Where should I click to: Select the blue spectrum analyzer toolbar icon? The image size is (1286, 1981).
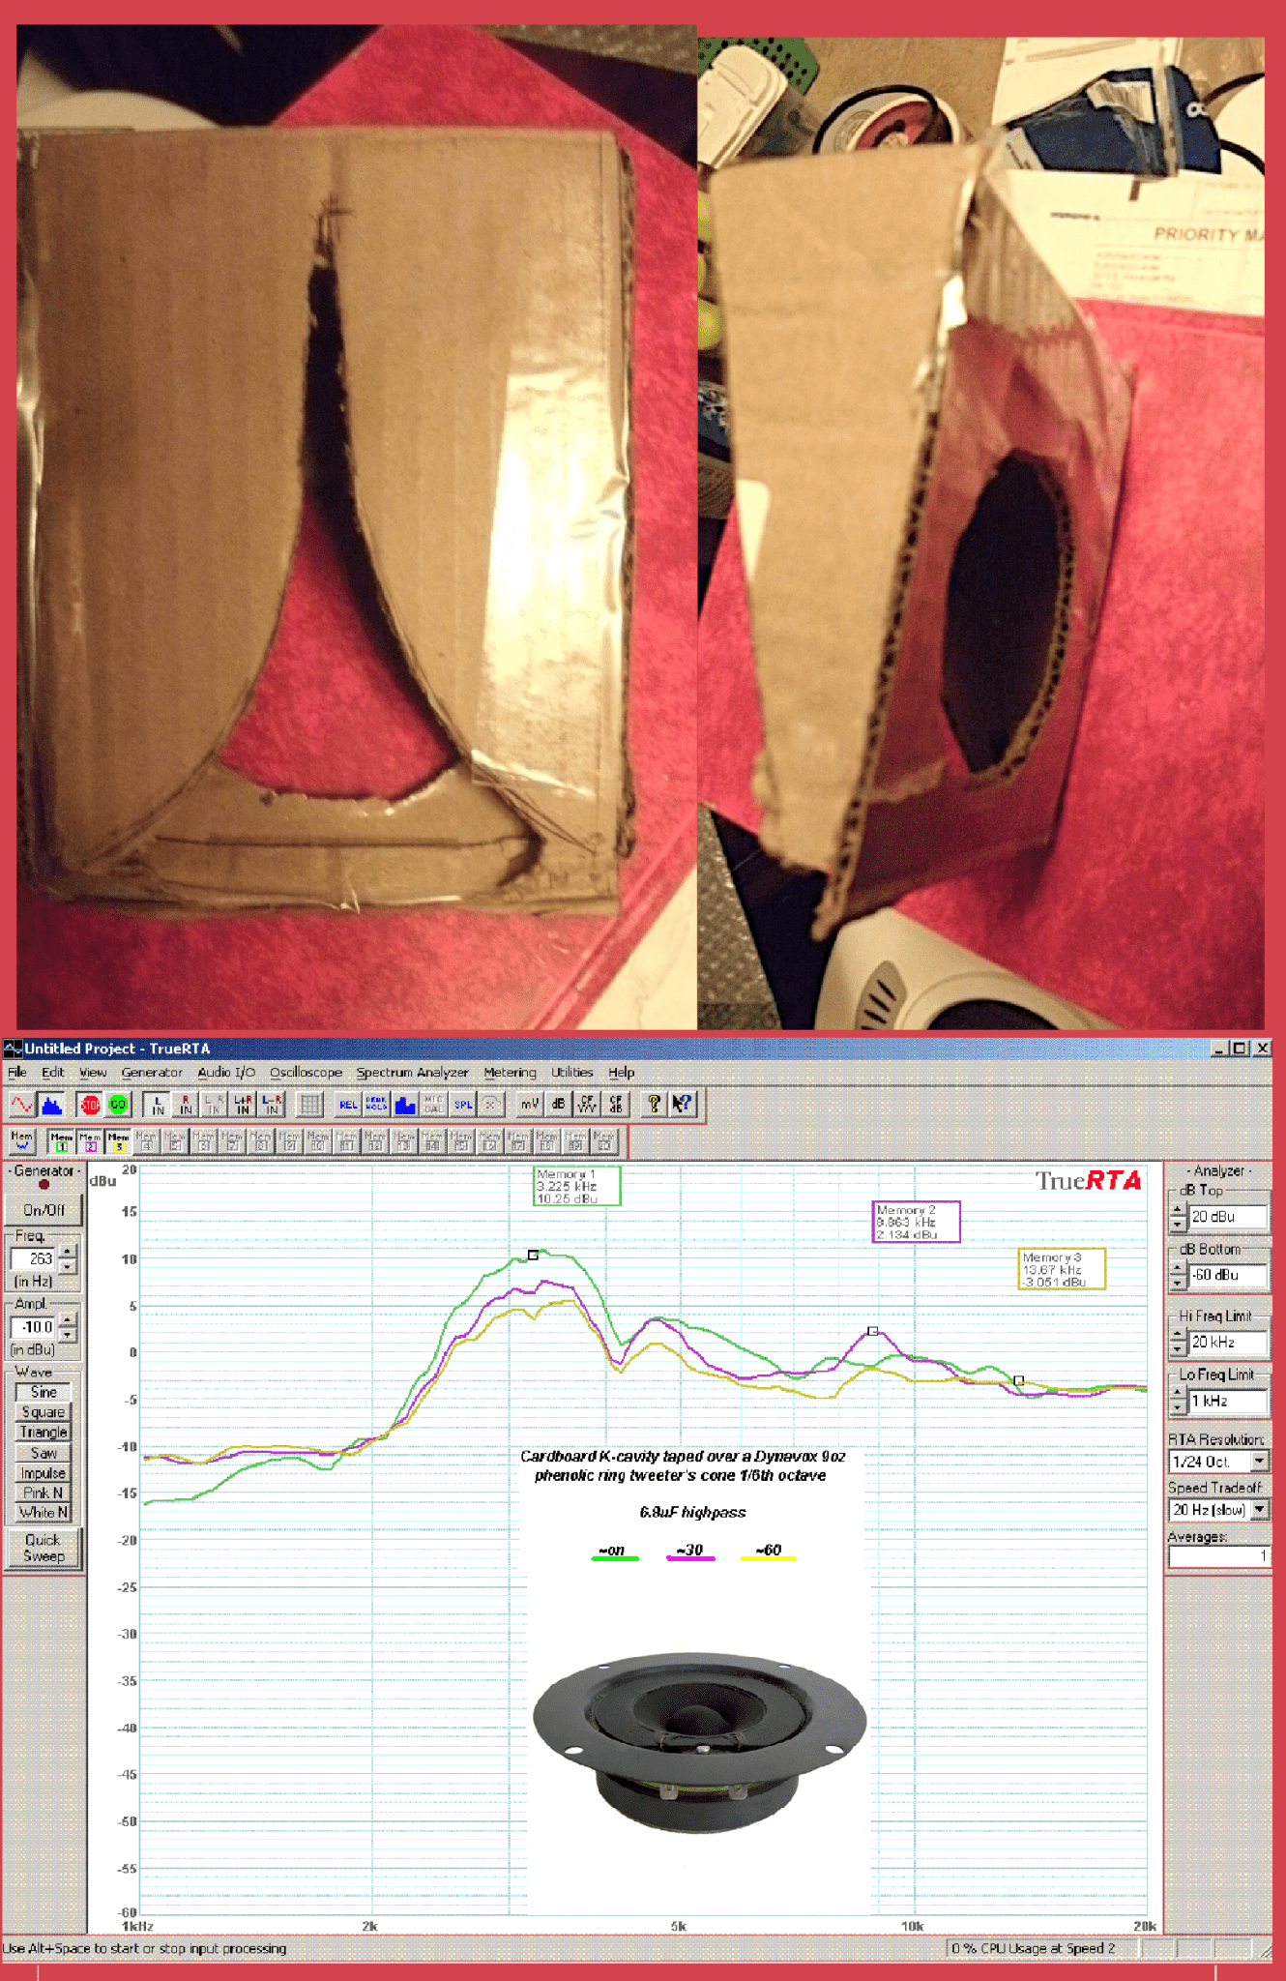pos(51,1104)
